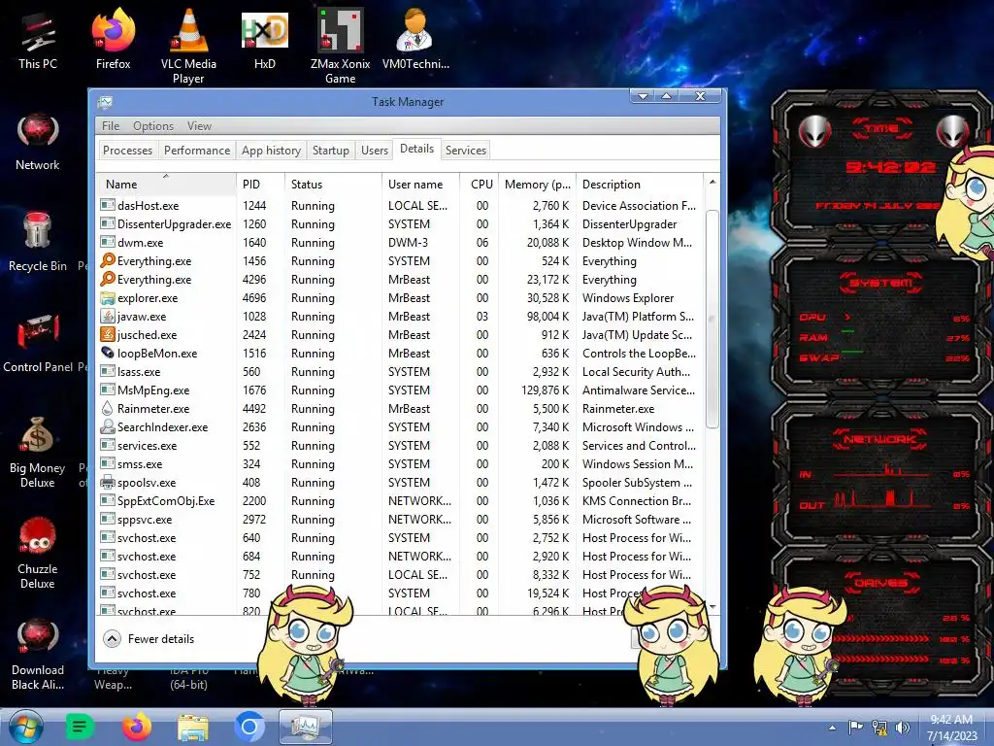The width and height of the screenshot is (994, 746).
Task: Sort by the Status column header
Action: (x=334, y=184)
